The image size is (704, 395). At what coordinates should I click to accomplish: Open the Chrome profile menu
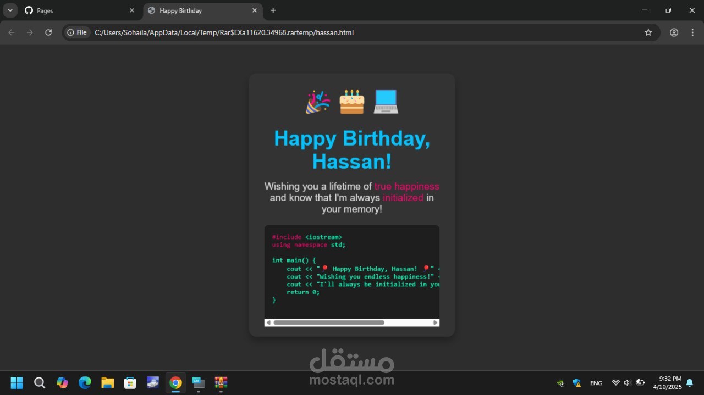tap(674, 32)
